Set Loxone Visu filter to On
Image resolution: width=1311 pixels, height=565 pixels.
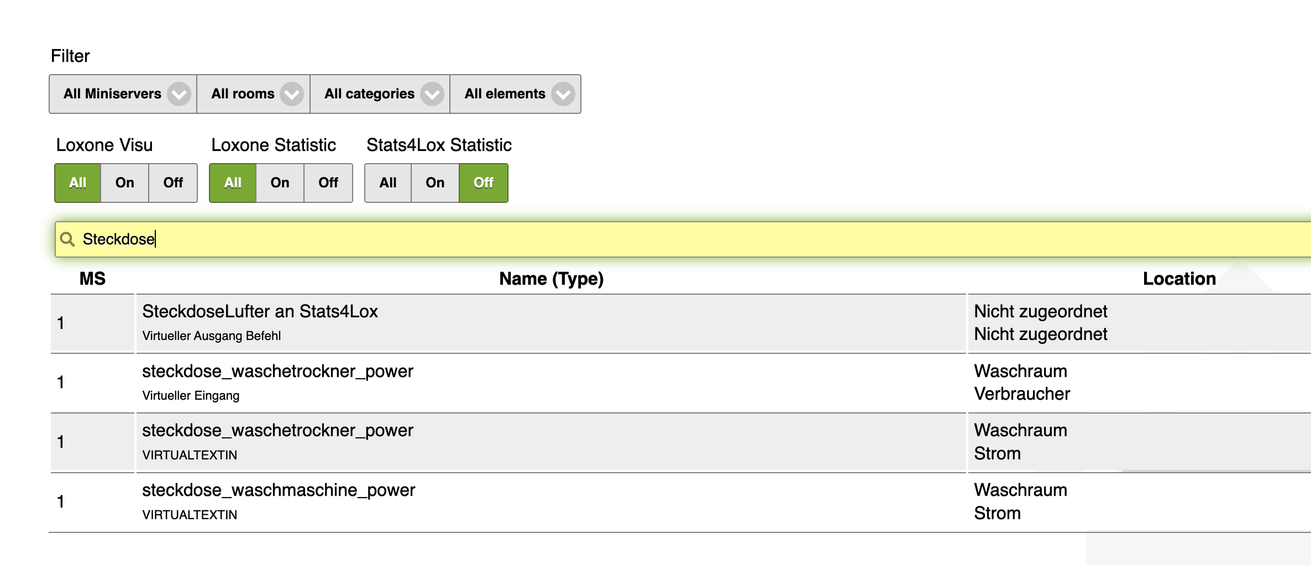pyautogui.click(x=125, y=183)
